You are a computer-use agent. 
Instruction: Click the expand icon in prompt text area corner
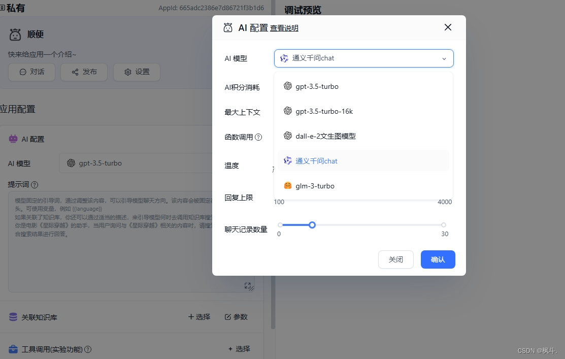[248, 285]
